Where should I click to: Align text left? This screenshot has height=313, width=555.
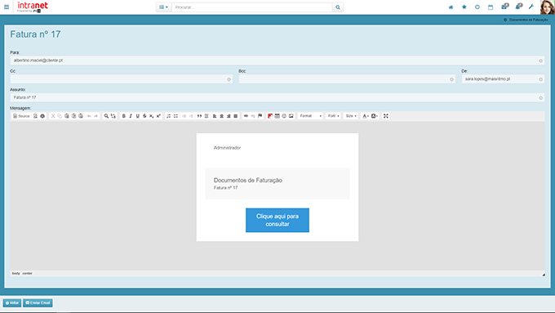pyautogui.click(x=215, y=116)
